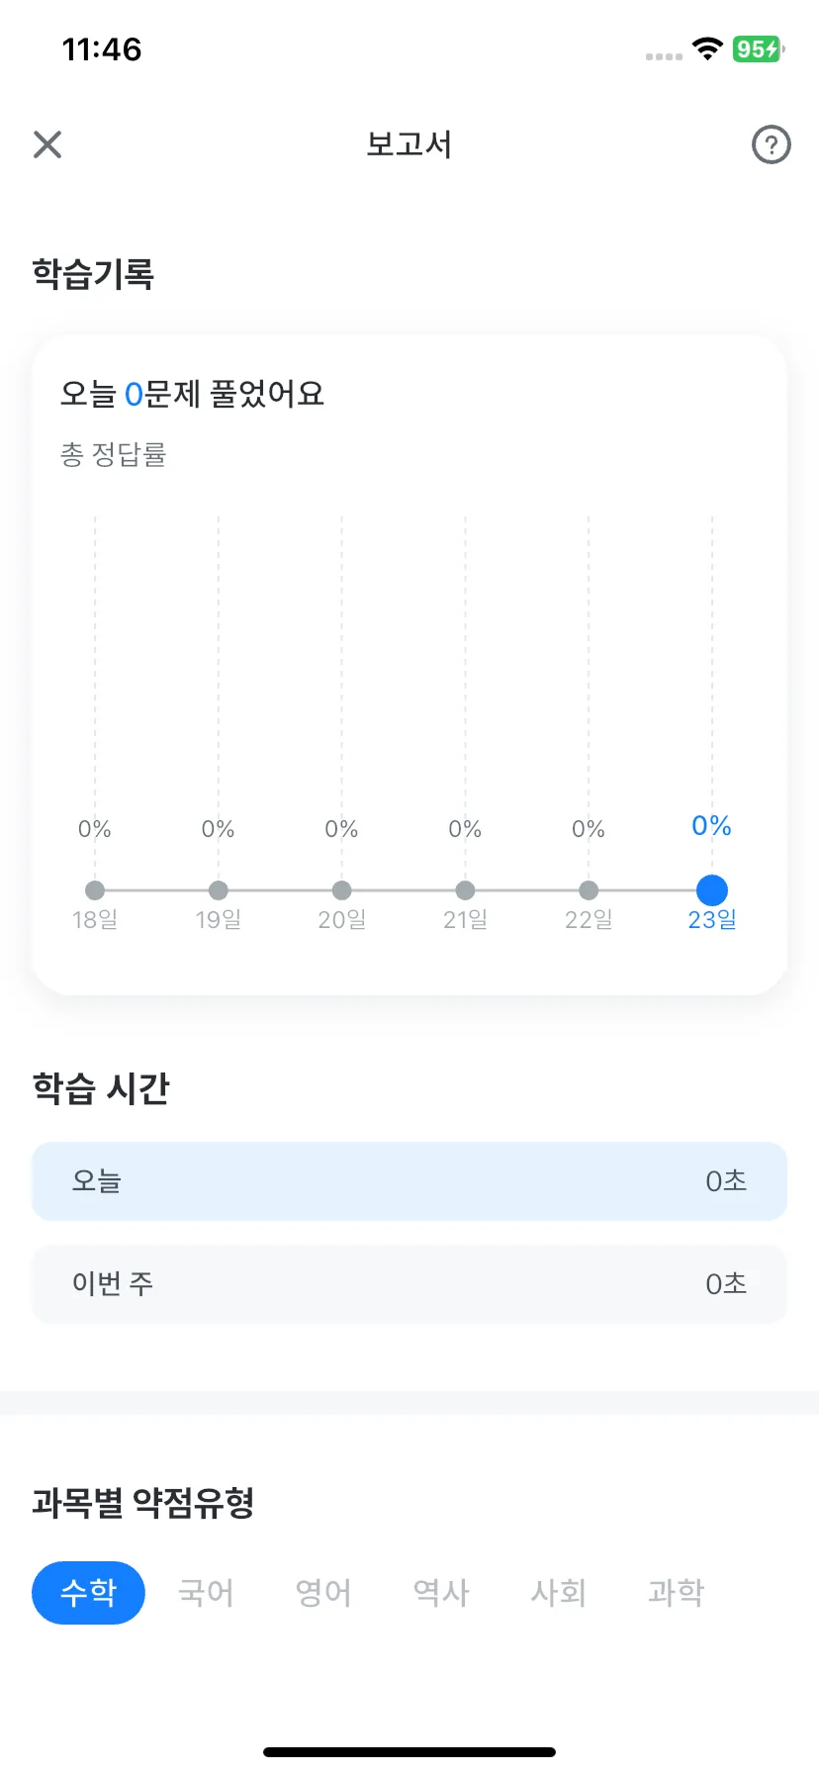Select the 22일 data point
This screenshot has height=1773, width=819.
(589, 890)
